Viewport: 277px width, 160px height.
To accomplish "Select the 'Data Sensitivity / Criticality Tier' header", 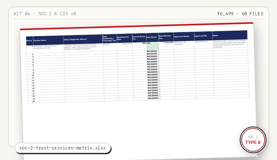I will (x=109, y=39).
